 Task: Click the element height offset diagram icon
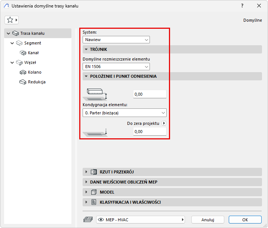coord(95,94)
